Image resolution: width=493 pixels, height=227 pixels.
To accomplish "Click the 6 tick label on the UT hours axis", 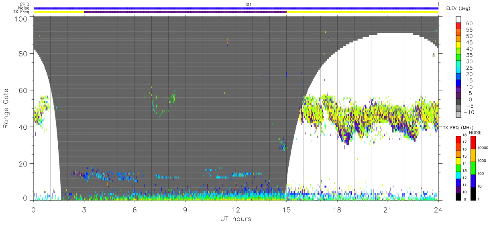I will click(x=135, y=209).
